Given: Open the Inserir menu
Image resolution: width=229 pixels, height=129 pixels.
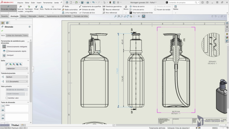Looking at the screenshot, I should click(x=39, y=3).
